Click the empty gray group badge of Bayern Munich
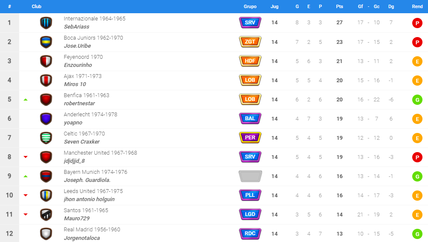This screenshot has width=428, height=242. (250, 176)
